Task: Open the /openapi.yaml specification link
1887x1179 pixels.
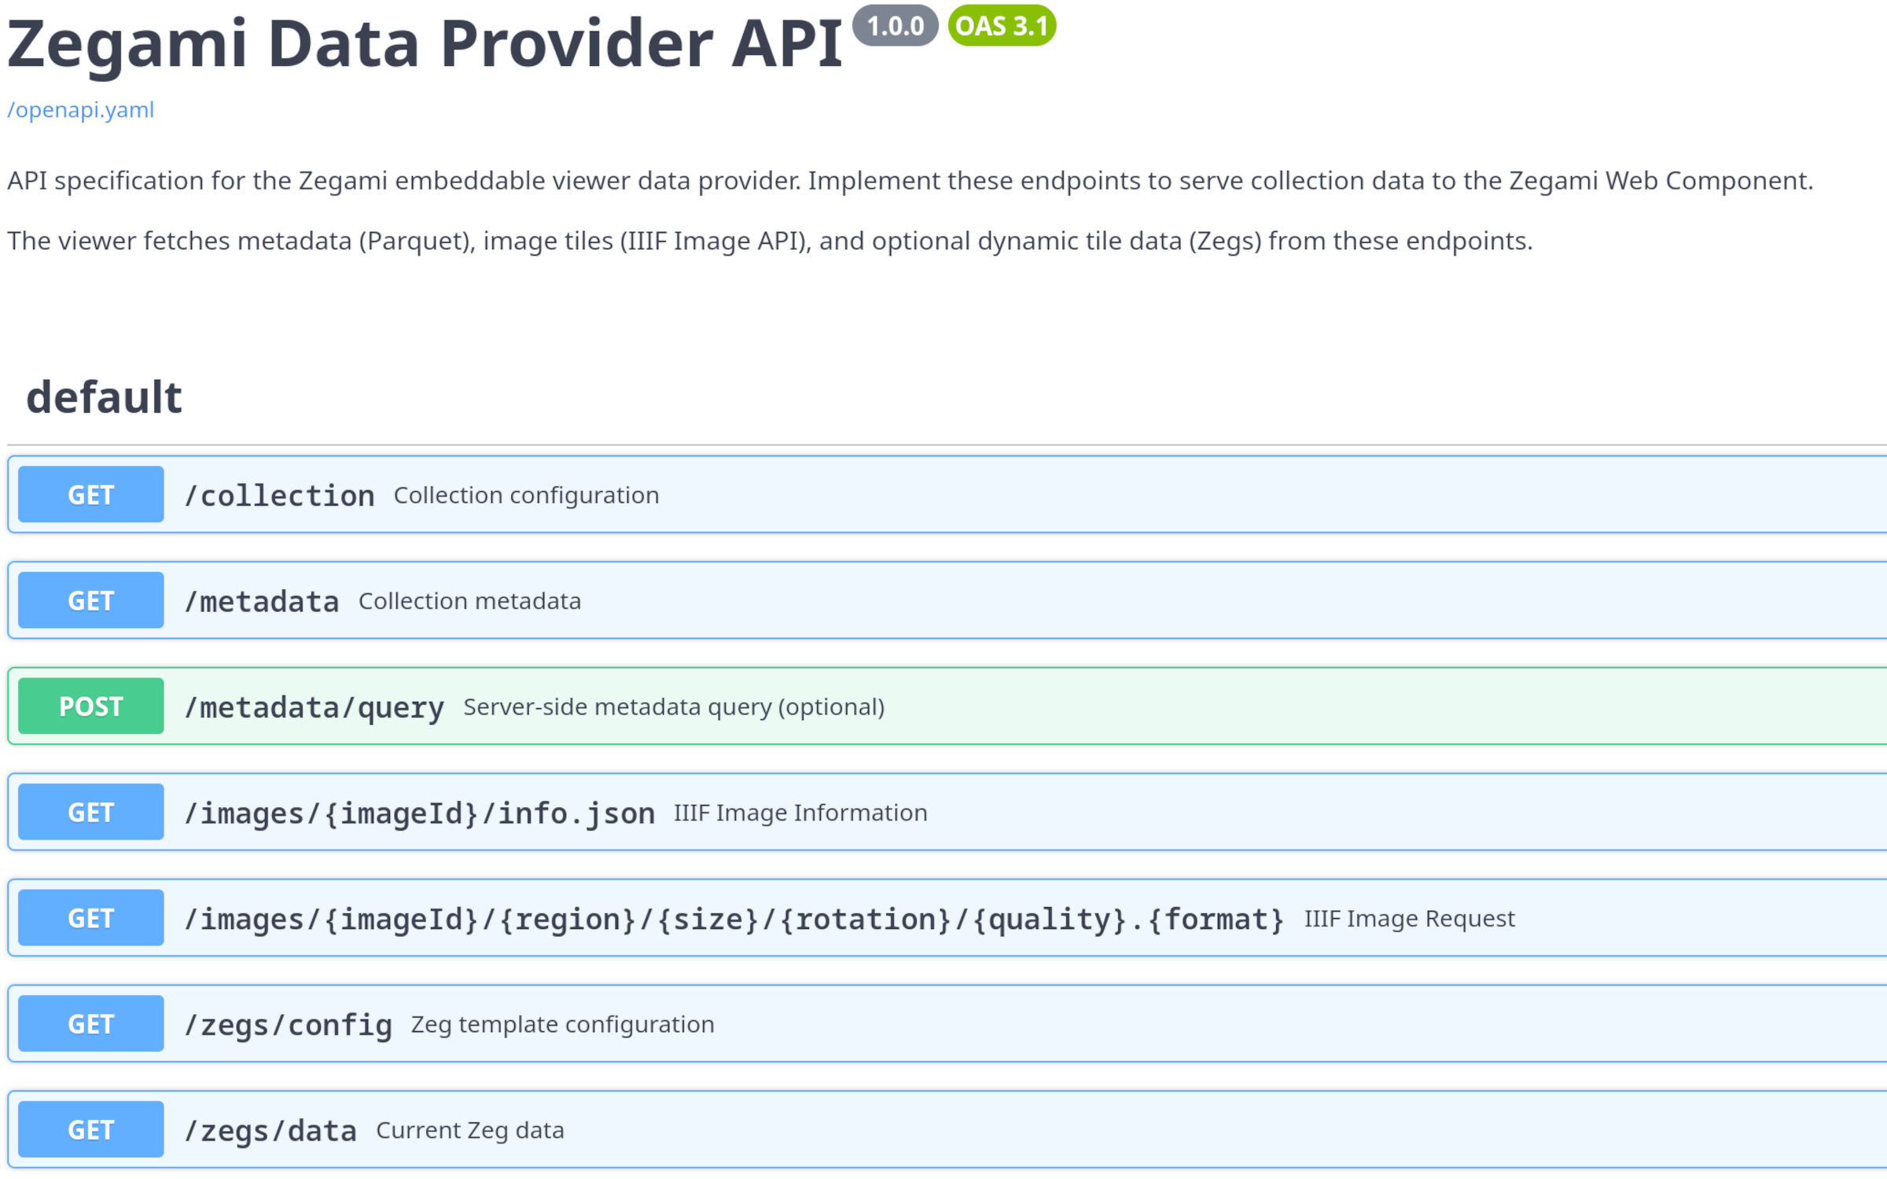Action: pos(79,110)
